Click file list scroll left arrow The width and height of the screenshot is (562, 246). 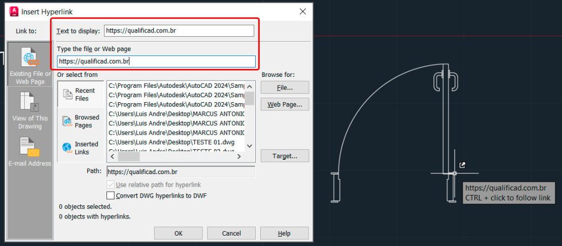click(x=112, y=156)
